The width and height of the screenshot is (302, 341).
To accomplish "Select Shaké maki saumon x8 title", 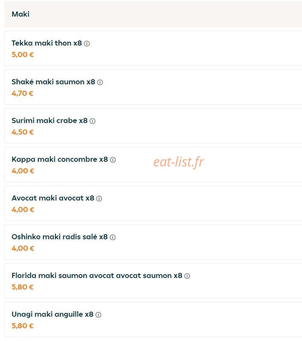I will tap(53, 82).
